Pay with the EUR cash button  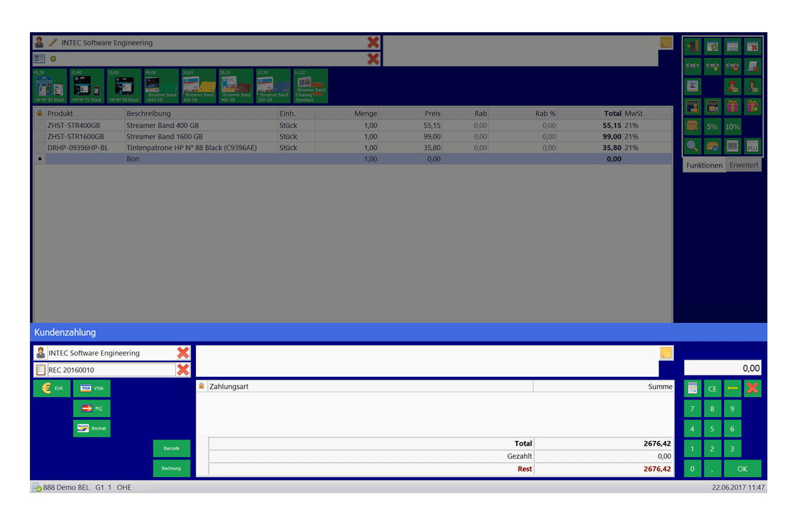coord(51,388)
